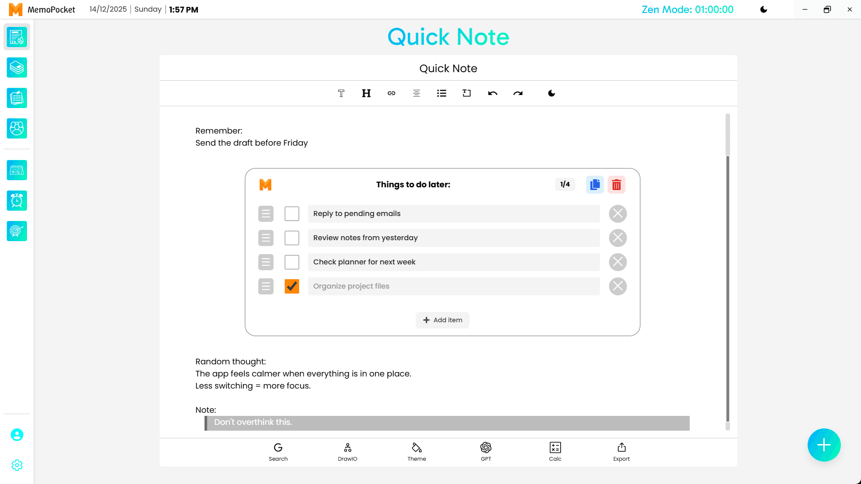Open Google Search from bottom bar
This screenshot has width=861, height=484.
click(x=278, y=452)
